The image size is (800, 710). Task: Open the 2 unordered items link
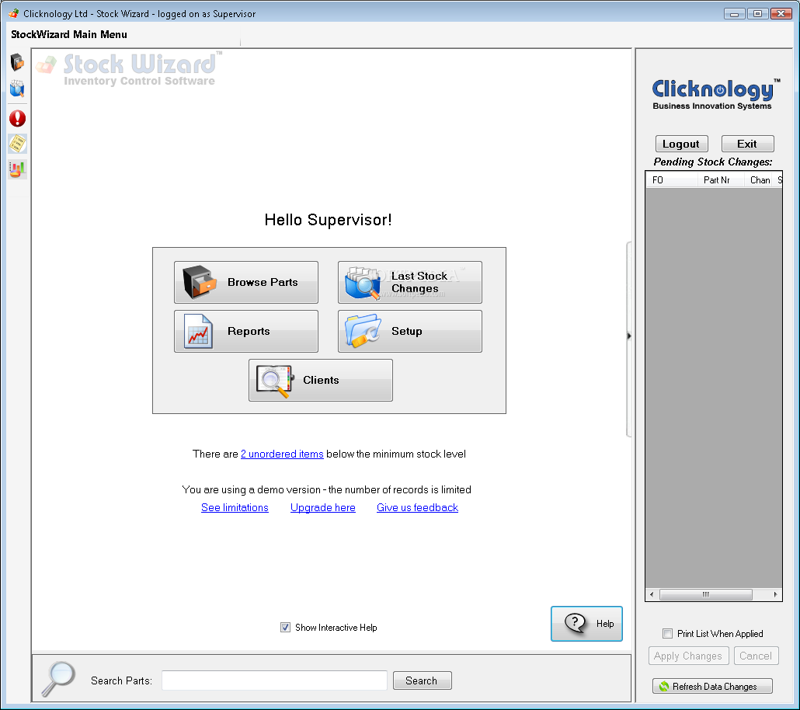coord(282,454)
